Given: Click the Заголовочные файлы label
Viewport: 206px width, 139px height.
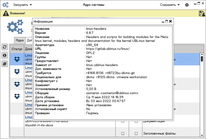Looking at the screenshot, I should click(159, 134).
